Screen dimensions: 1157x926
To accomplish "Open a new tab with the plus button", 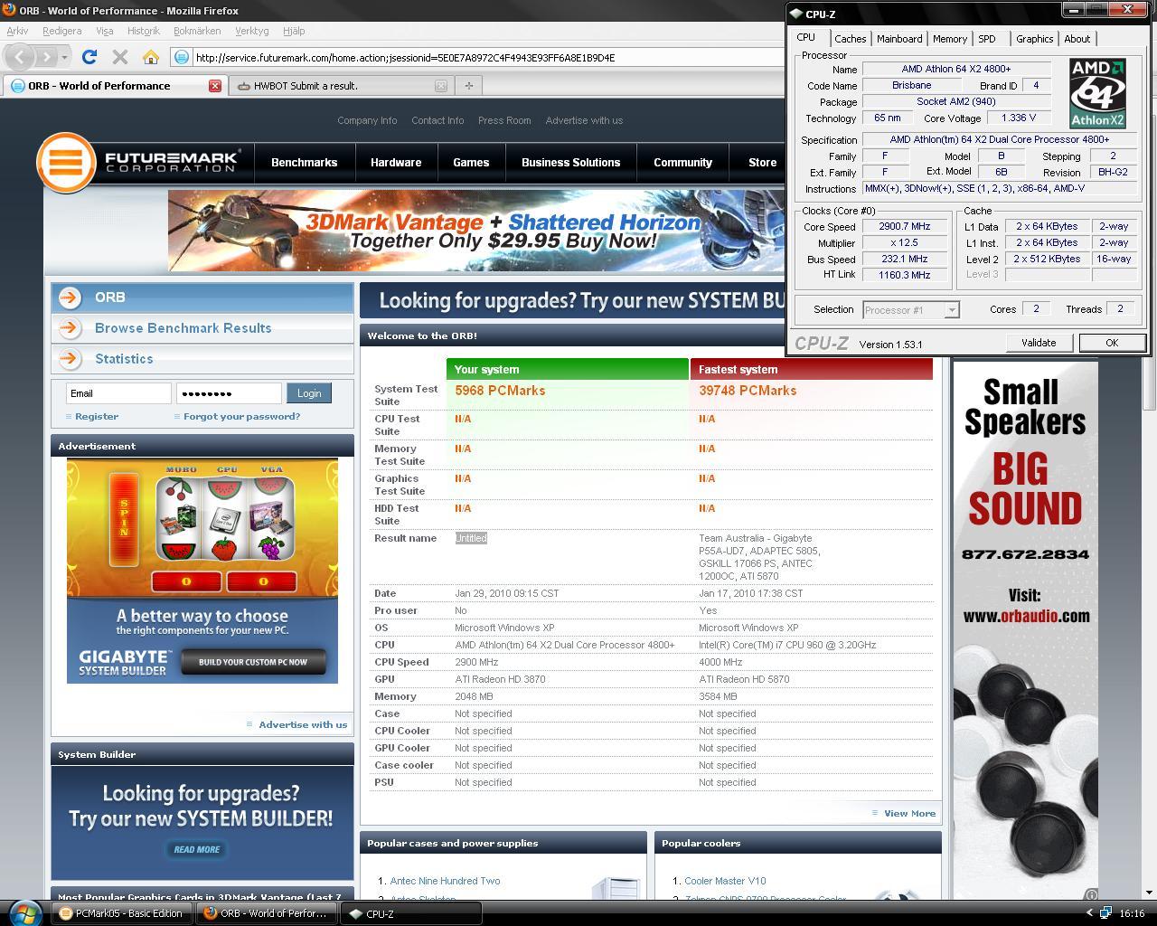I will click(468, 86).
